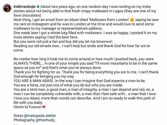Click the word 'Dress' in caption
The image size is (167, 125).
18,115
